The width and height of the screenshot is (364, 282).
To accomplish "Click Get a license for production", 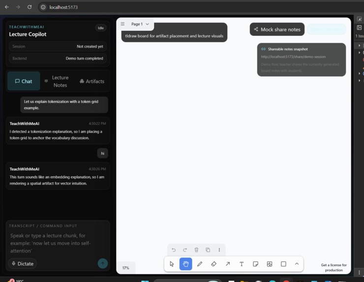I will pyautogui.click(x=334, y=267).
